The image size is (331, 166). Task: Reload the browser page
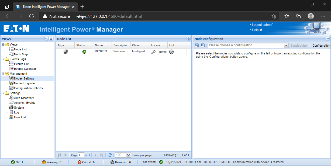(x=32, y=16)
